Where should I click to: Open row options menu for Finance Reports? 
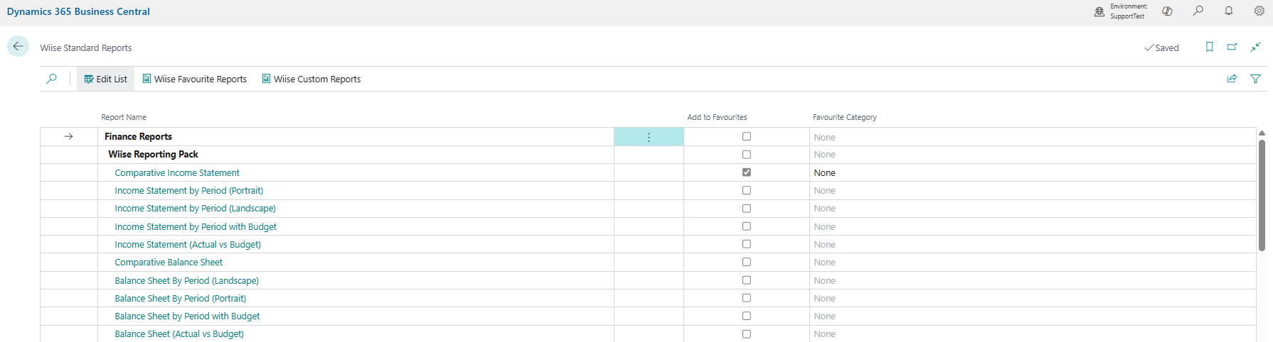click(649, 137)
